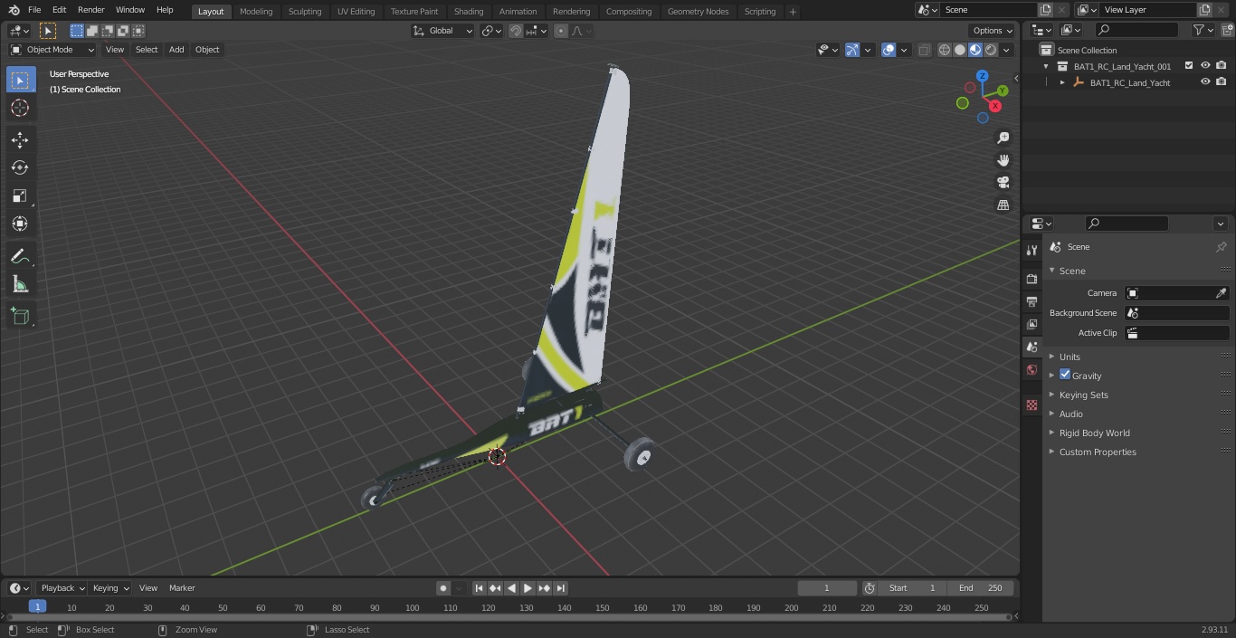Expand the Rigid Body World panel
1236x638 pixels.
pyautogui.click(x=1094, y=433)
